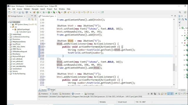Click the Pin Editor toolbar icon

point(103,12)
